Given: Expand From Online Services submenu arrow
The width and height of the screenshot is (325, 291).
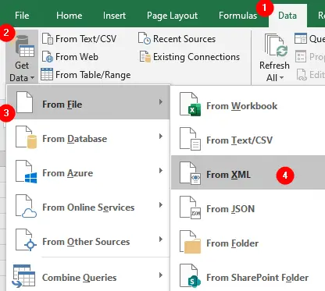Looking at the screenshot, I should (x=161, y=205).
